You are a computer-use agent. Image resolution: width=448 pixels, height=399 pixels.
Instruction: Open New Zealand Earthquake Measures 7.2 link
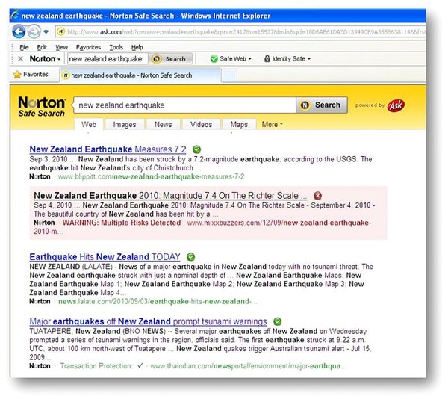click(x=108, y=149)
